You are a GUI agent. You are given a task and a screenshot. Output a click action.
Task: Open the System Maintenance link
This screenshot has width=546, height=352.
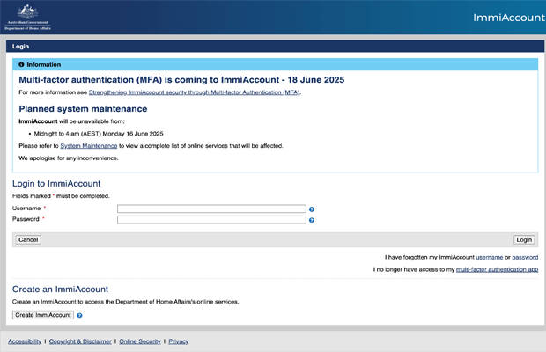point(89,146)
